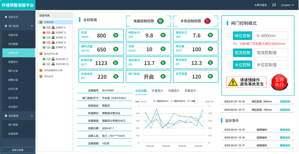Click the green indicator for 电脑控制权限
This screenshot has width=299, height=154.
tap(160, 21)
